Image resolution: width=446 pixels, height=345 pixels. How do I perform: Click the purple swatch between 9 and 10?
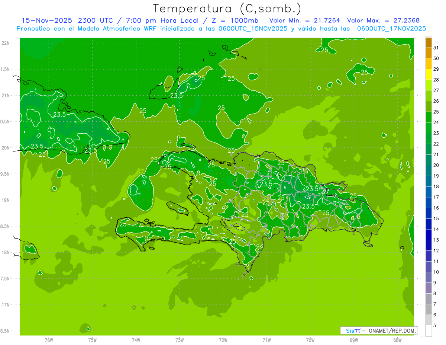pyautogui.click(x=429, y=277)
